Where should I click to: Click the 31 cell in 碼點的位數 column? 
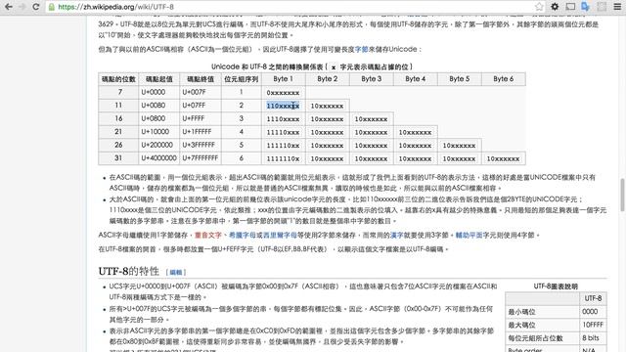pos(118,158)
